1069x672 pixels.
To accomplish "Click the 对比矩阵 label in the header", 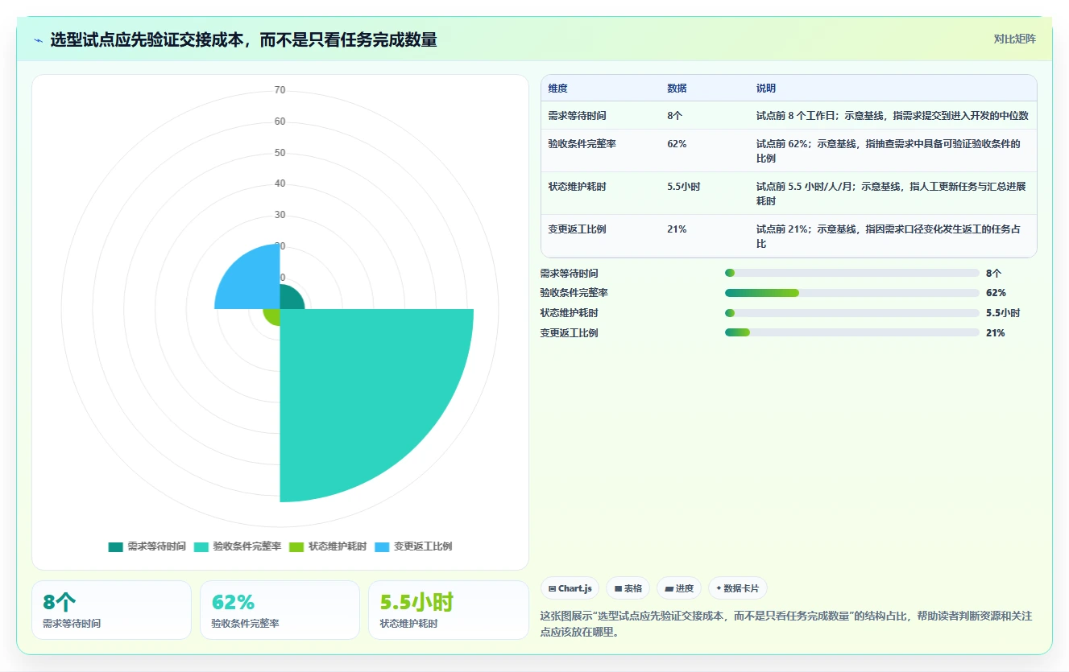I will pos(1014,39).
